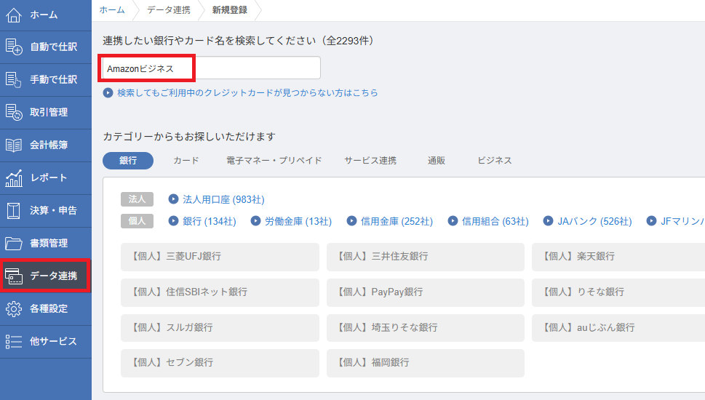Click the 各種設定 gear icon
This screenshot has width=705, height=400.
[15, 309]
